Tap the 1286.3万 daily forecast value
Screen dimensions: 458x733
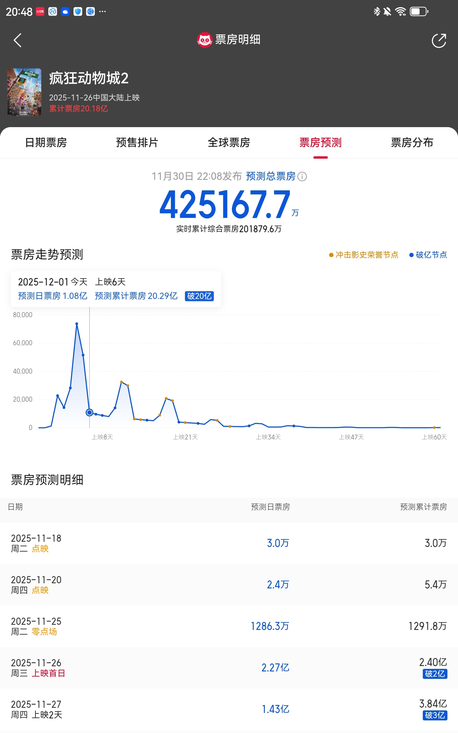click(270, 626)
